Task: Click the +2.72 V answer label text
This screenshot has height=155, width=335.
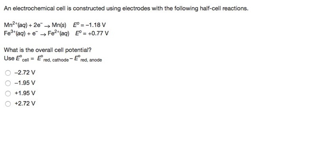Action: 25,104
